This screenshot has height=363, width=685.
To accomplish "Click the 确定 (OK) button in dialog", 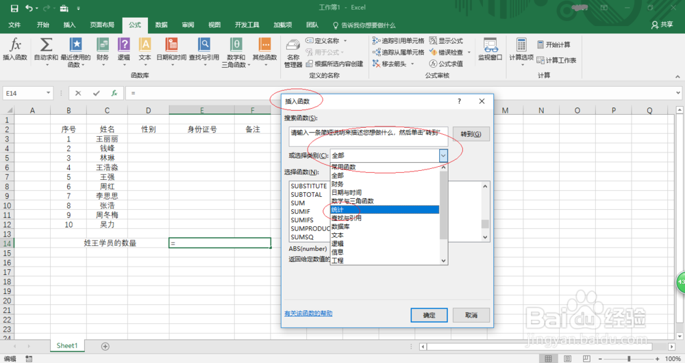I will coord(429,315).
